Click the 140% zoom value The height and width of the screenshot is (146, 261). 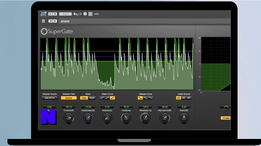pyautogui.click(x=96, y=14)
